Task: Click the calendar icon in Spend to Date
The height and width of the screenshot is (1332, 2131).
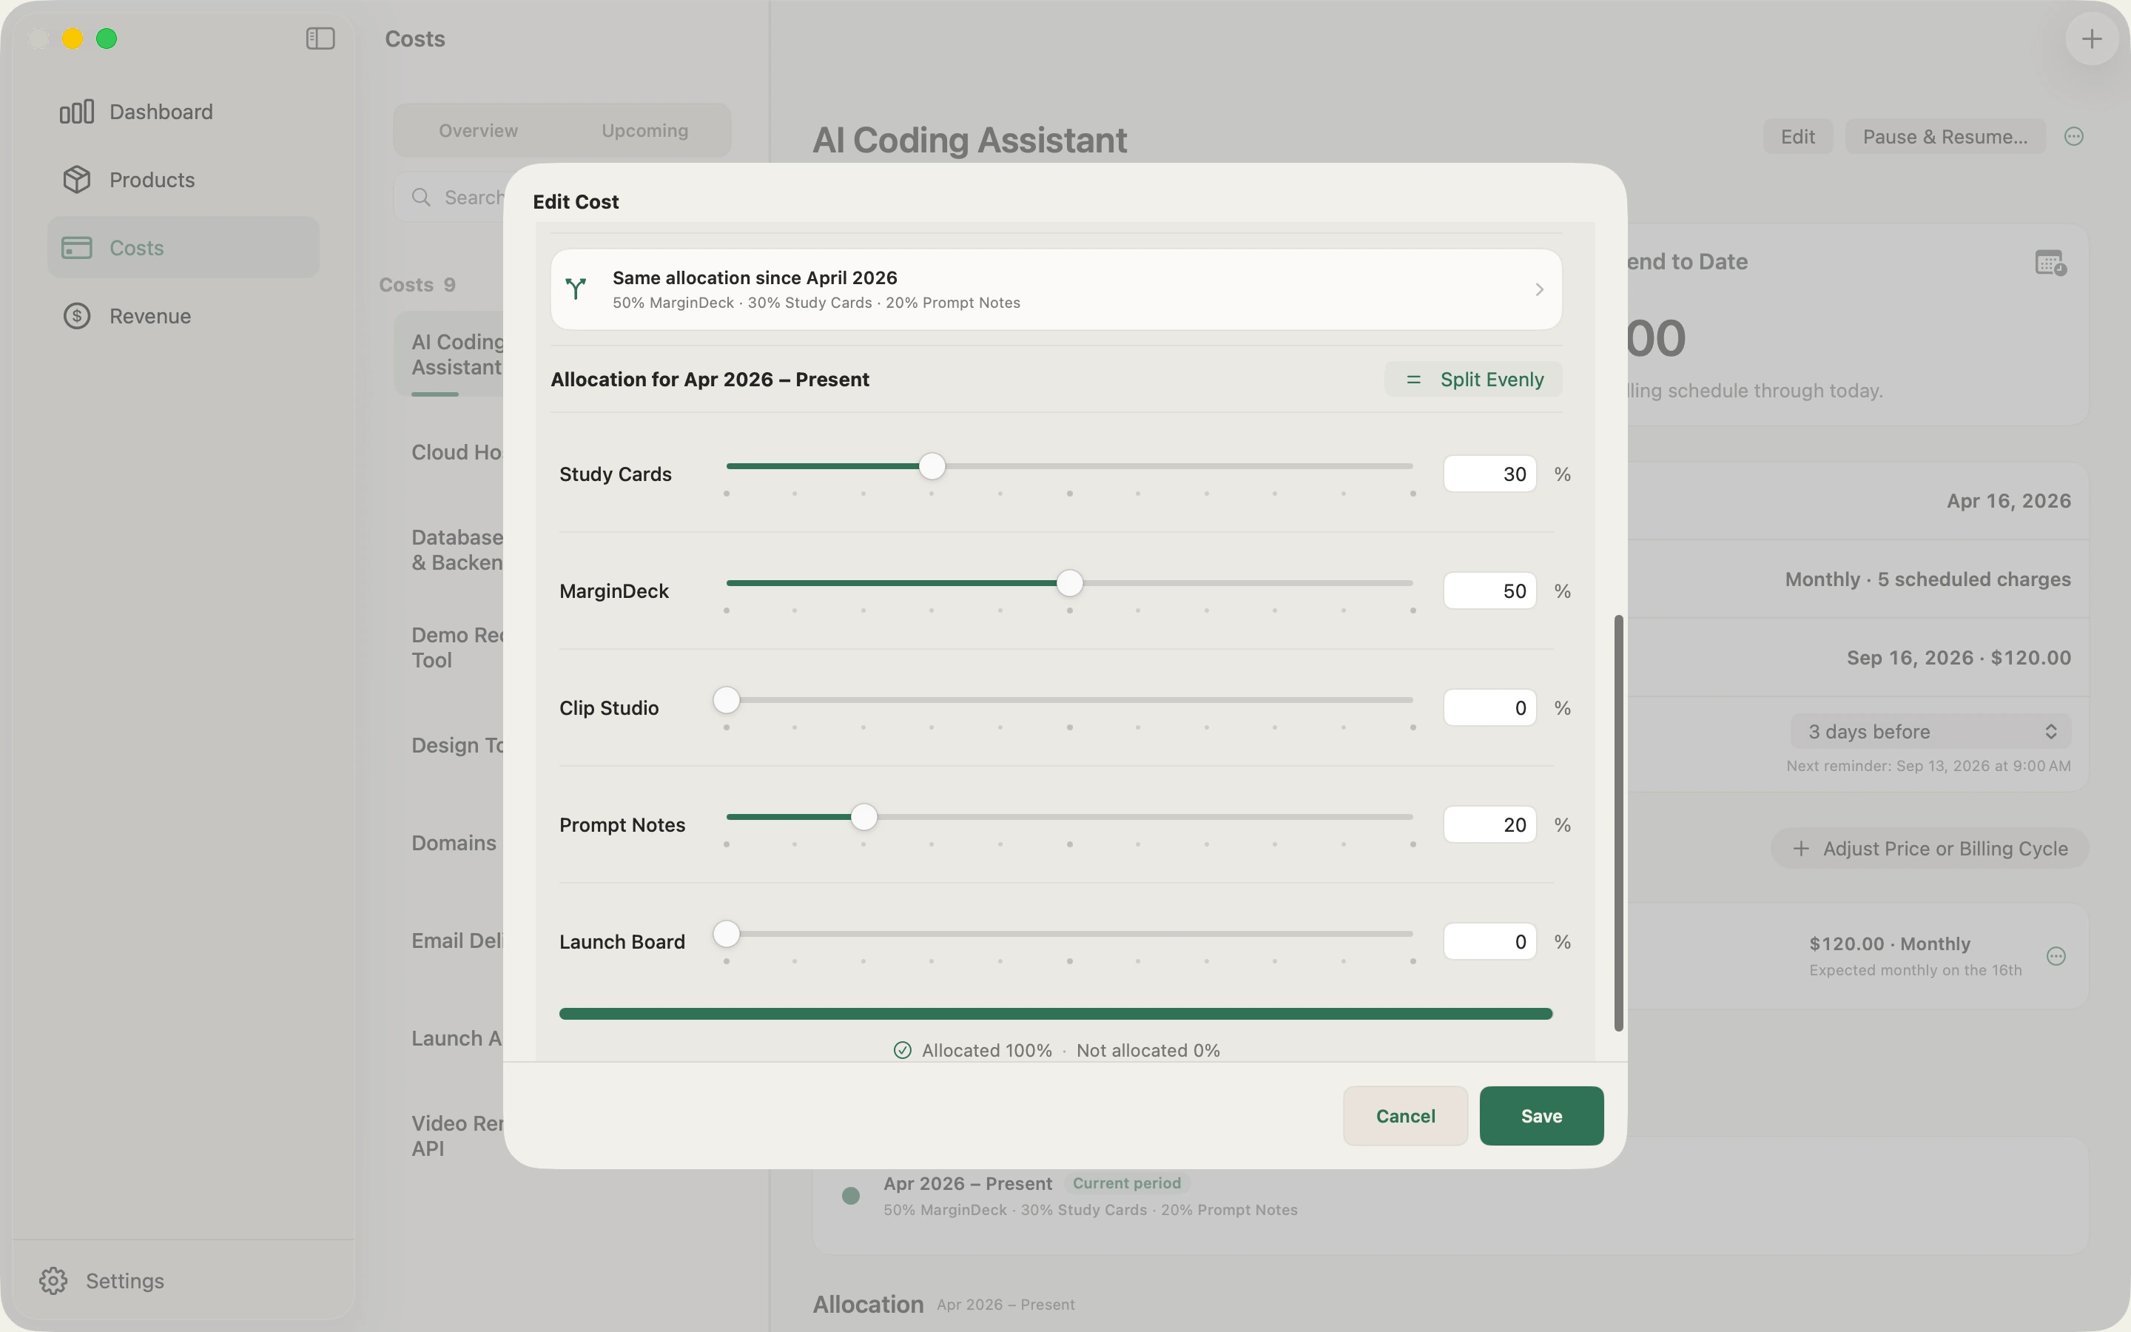Action: (x=2051, y=263)
